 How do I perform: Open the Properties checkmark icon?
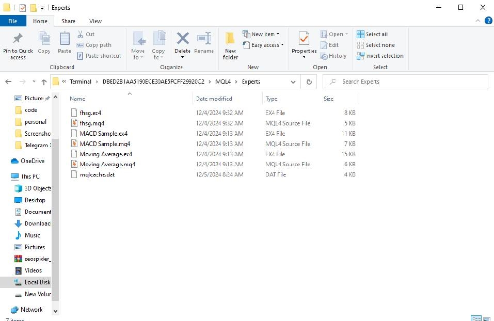click(x=304, y=38)
